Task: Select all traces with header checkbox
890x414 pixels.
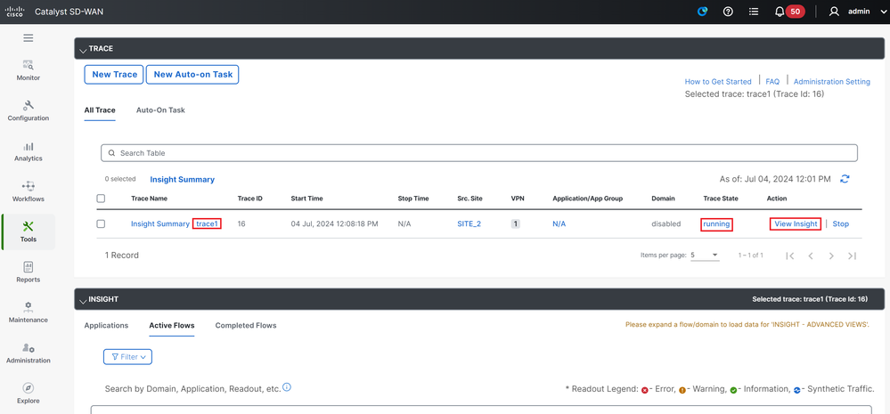Action: pos(101,199)
